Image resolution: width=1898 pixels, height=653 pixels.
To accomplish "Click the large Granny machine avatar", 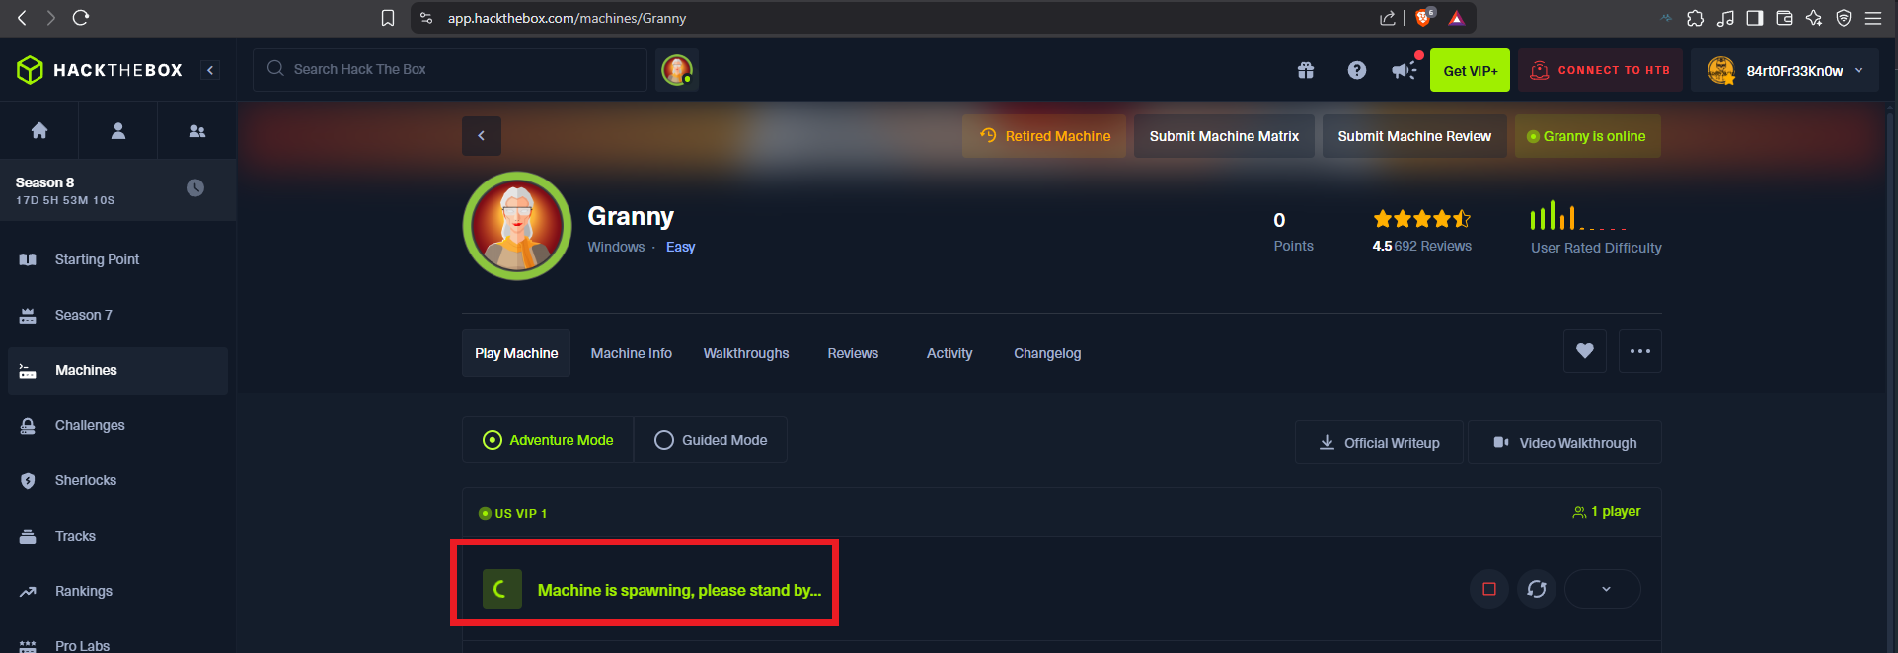I will pos(517,226).
